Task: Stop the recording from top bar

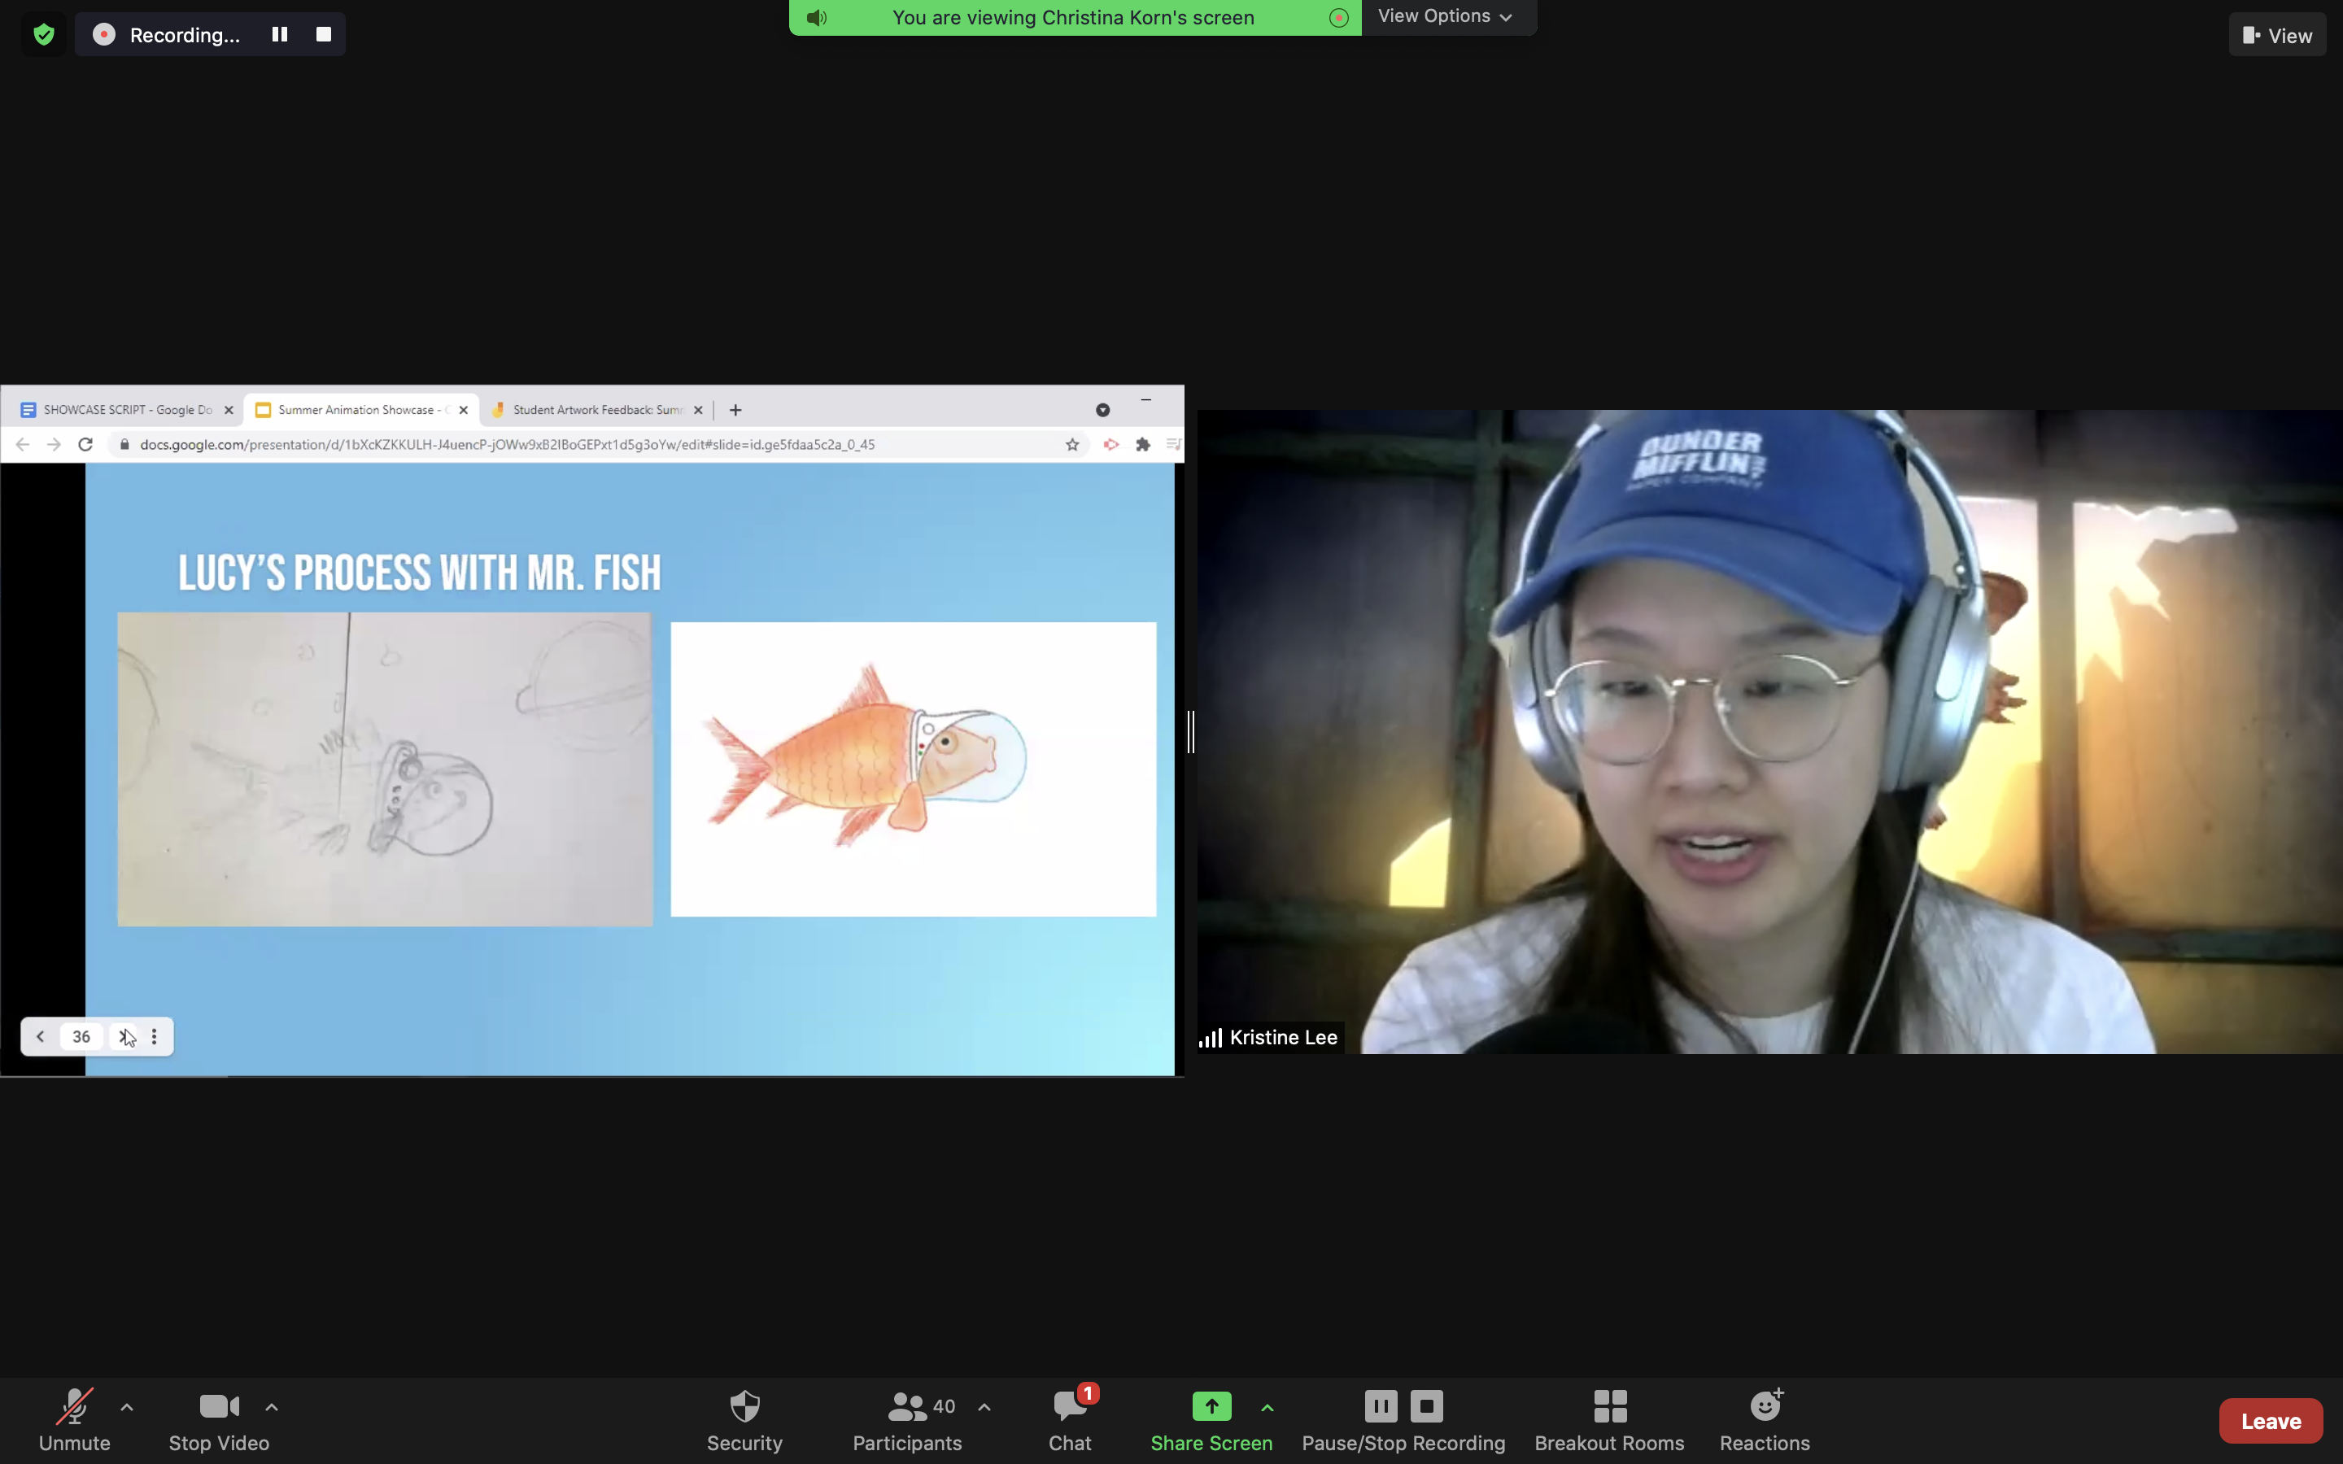Action: 323,35
